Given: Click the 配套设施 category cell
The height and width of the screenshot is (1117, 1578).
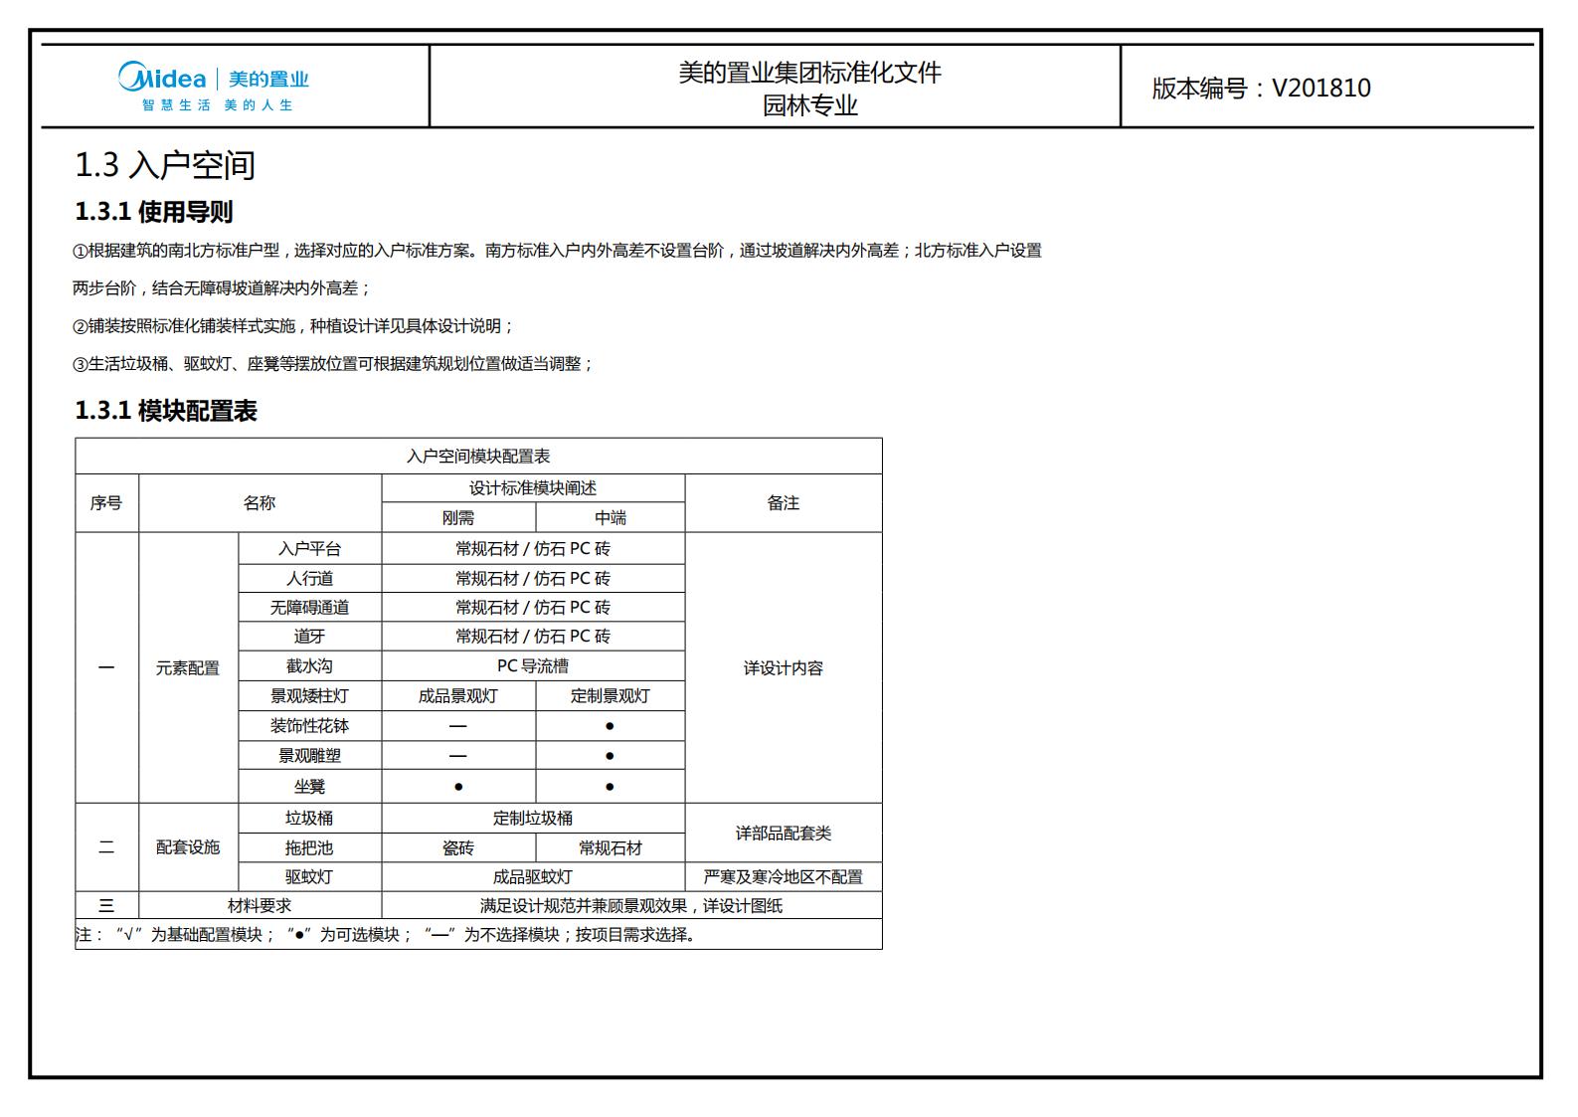Looking at the screenshot, I should tap(188, 847).
